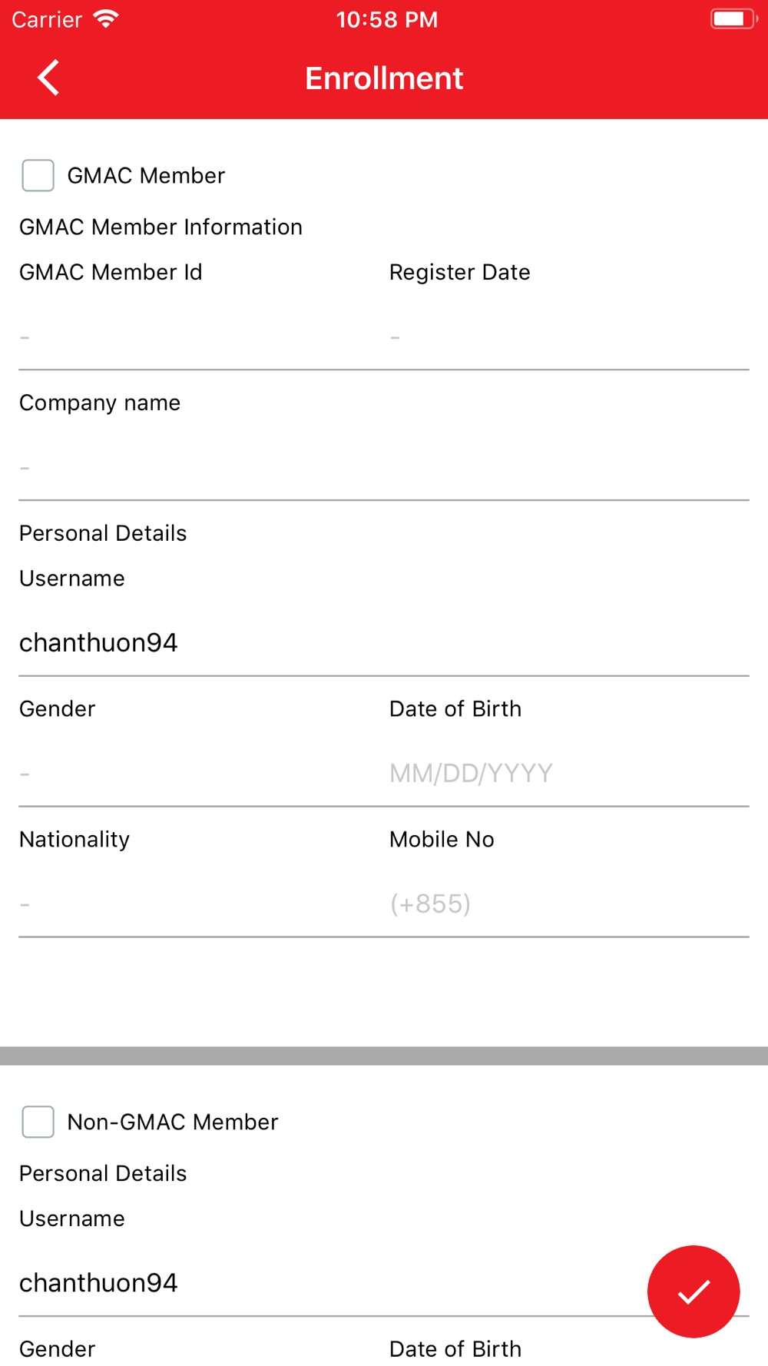The image size is (768, 1366).
Task: Edit the first Username field chanthuon94
Action: point(384,642)
